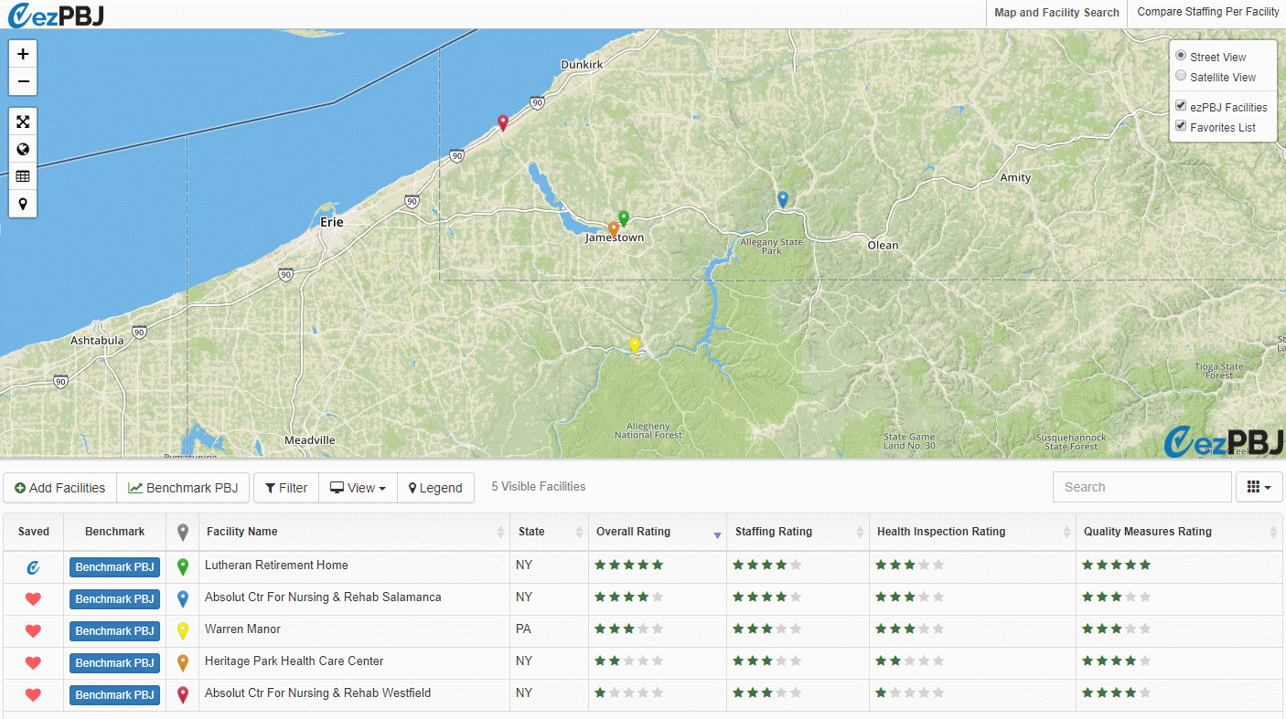Screen dimensions: 1286x719
Task: Click the red map marker near Dunkirk
Action: coord(502,122)
